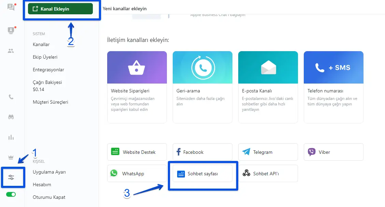
Task: Select the Sohbet sayfası channel option
Action: 202,174
